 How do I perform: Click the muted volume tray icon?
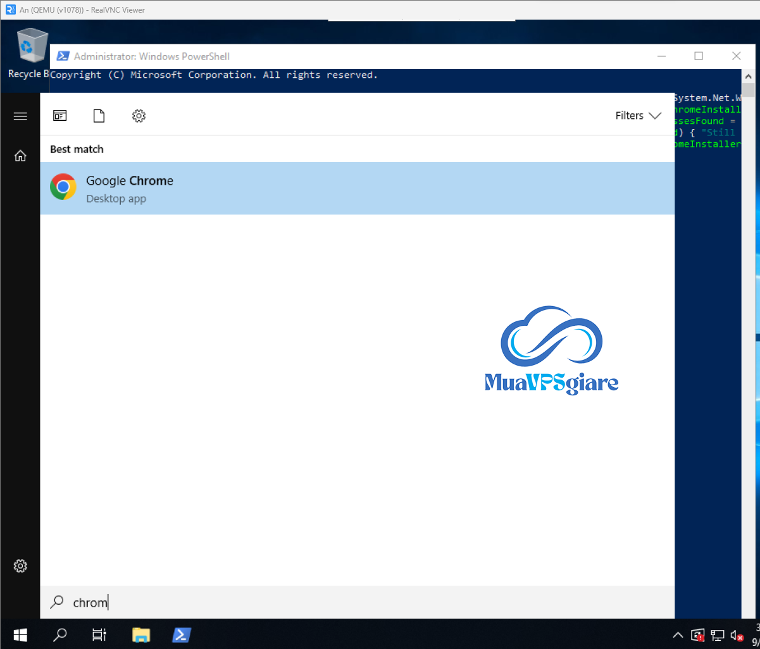[x=736, y=635]
